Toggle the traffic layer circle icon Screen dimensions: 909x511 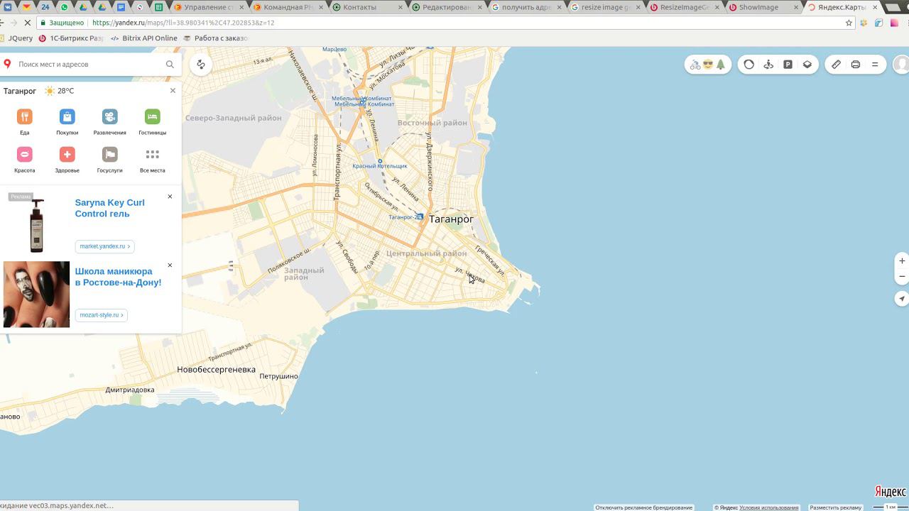[749, 65]
